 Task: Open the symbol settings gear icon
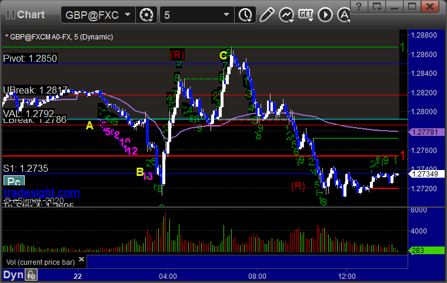(x=146, y=15)
